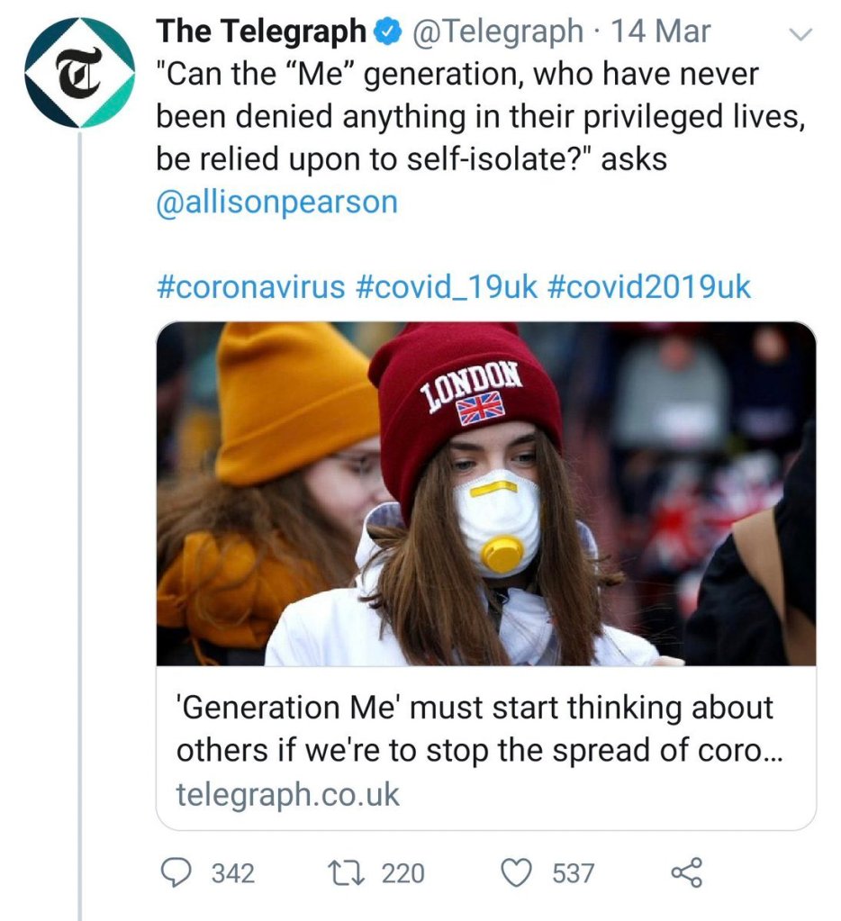Click the 14 Mar timestamp

pyautogui.click(x=661, y=32)
